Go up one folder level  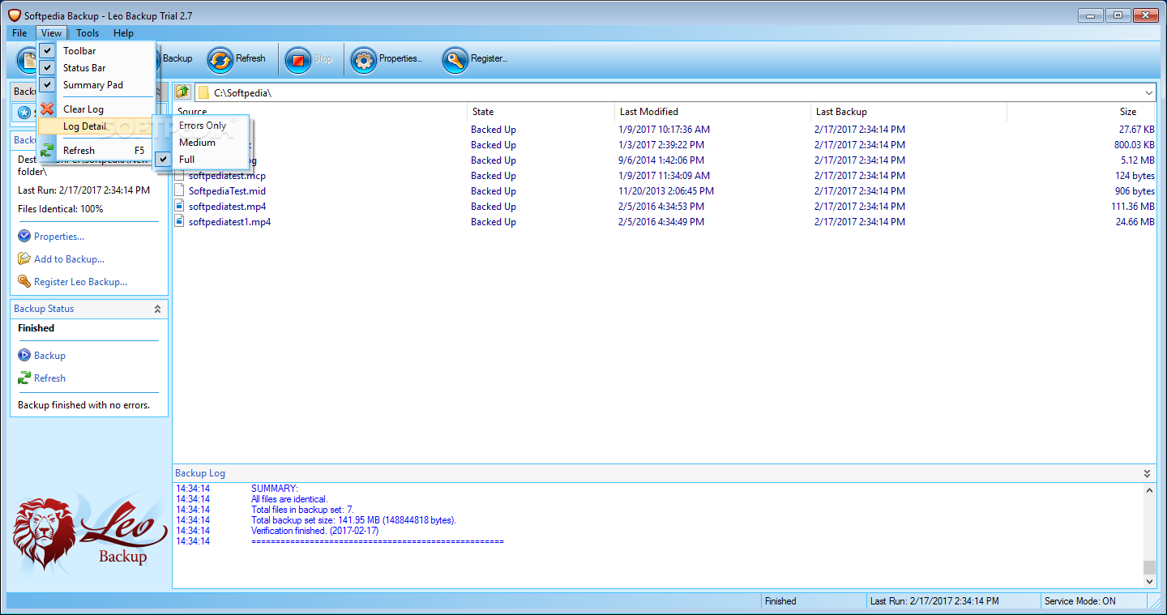(182, 92)
